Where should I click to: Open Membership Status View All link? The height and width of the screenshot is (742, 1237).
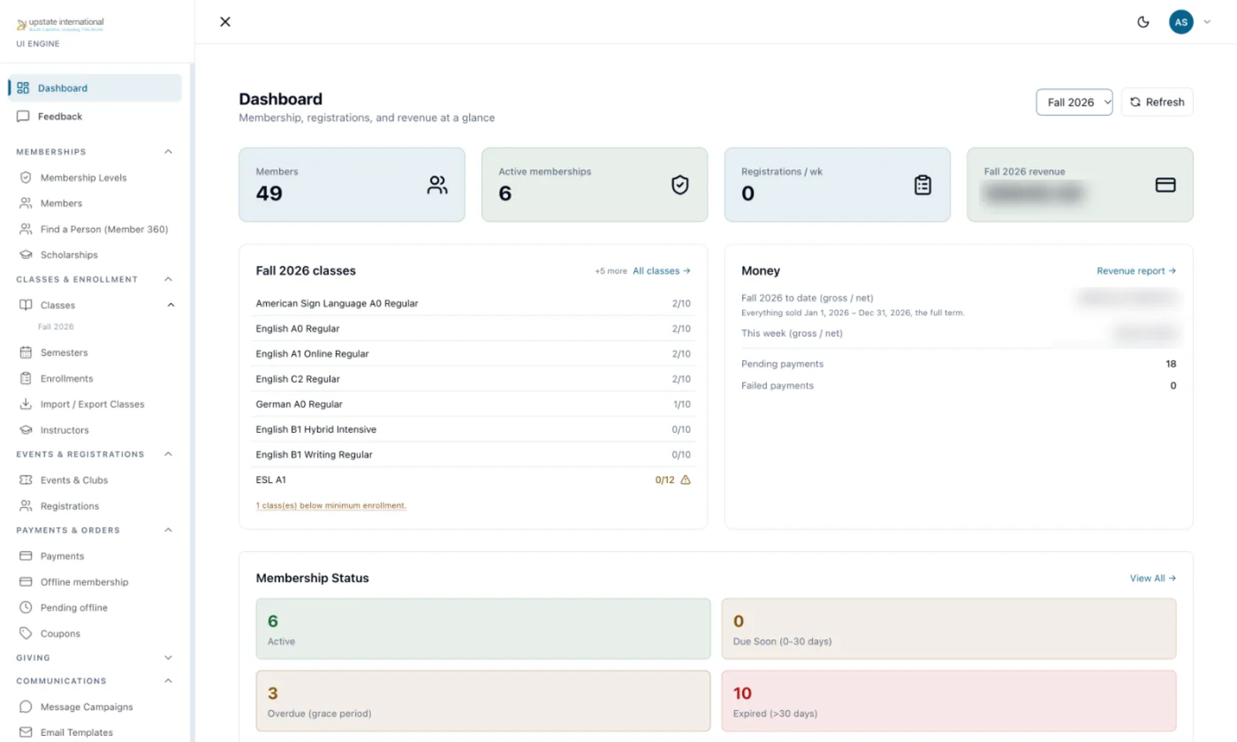coord(1153,578)
